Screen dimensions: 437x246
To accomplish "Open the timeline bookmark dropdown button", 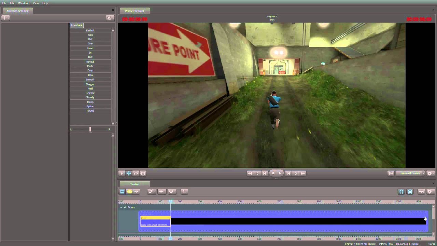I will point(152,192).
